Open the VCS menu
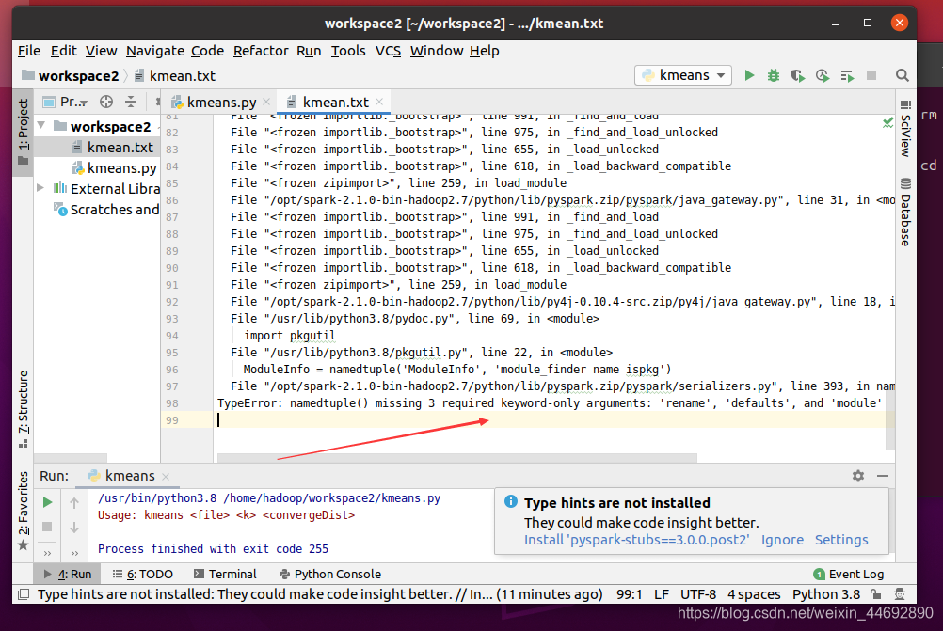Screen dimensions: 943x631 coord(388,51)
